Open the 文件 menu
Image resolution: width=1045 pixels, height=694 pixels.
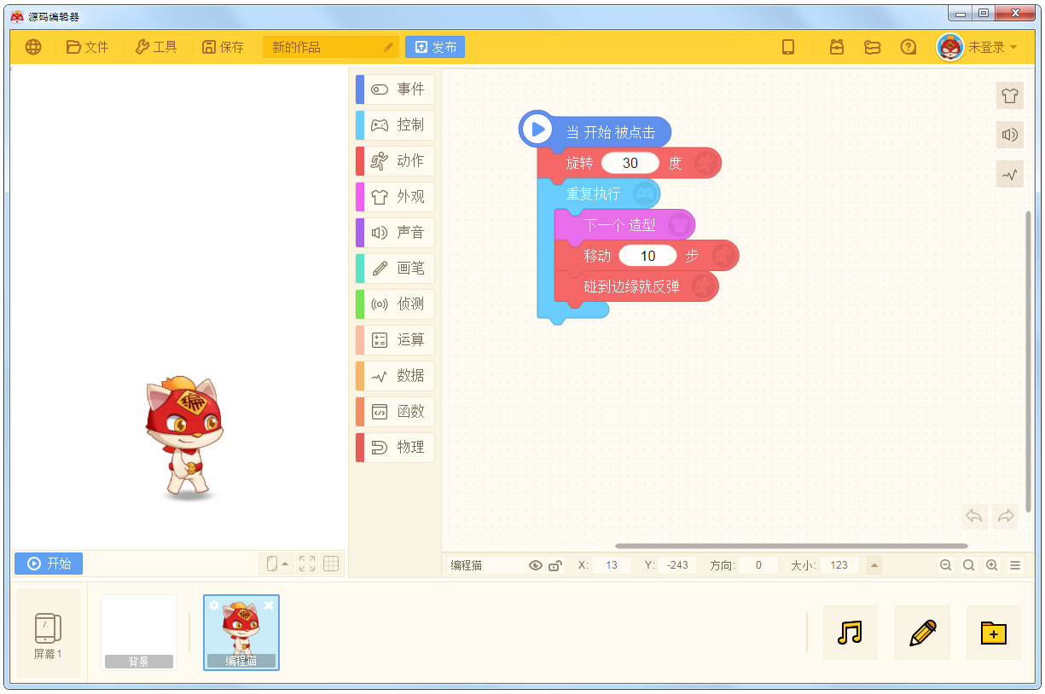pos(88,47)
